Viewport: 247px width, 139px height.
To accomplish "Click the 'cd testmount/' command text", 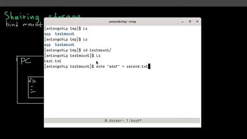I will tap(97, 50).
